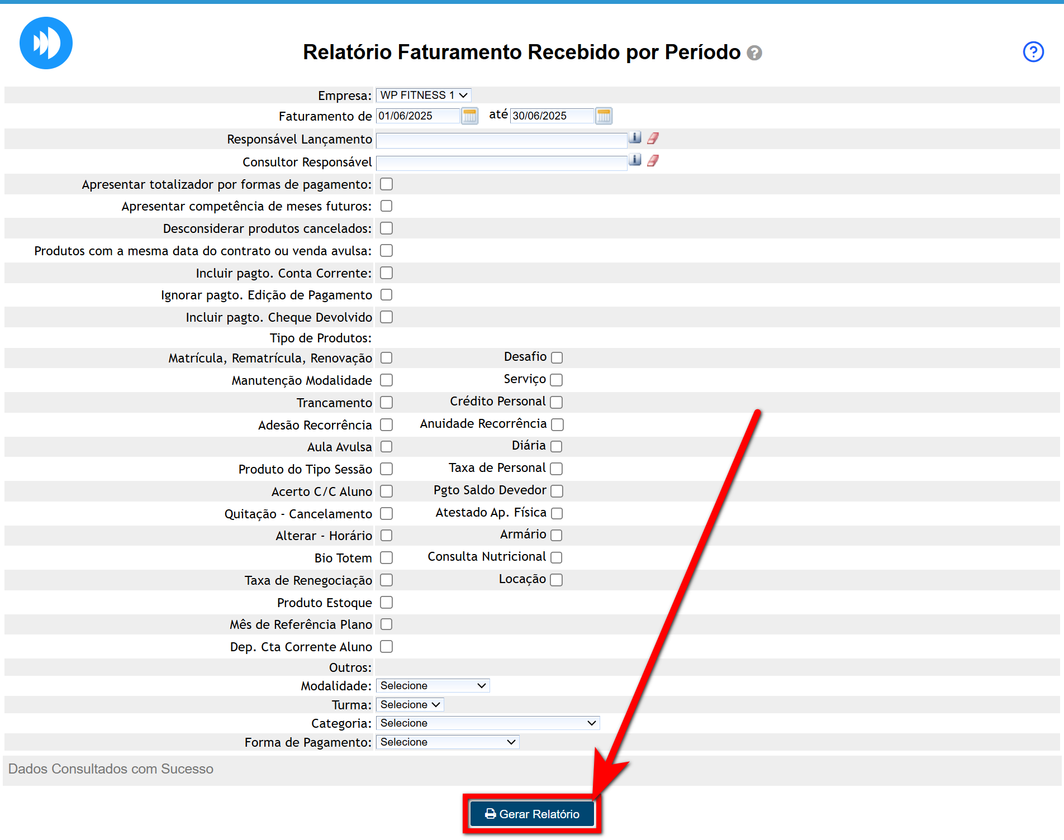Open the Categoria select list
1064x840 pixels.
487,723
